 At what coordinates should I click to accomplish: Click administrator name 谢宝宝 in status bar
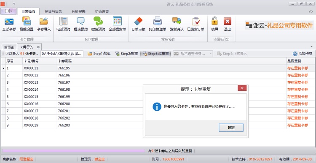tap(99, 159)
